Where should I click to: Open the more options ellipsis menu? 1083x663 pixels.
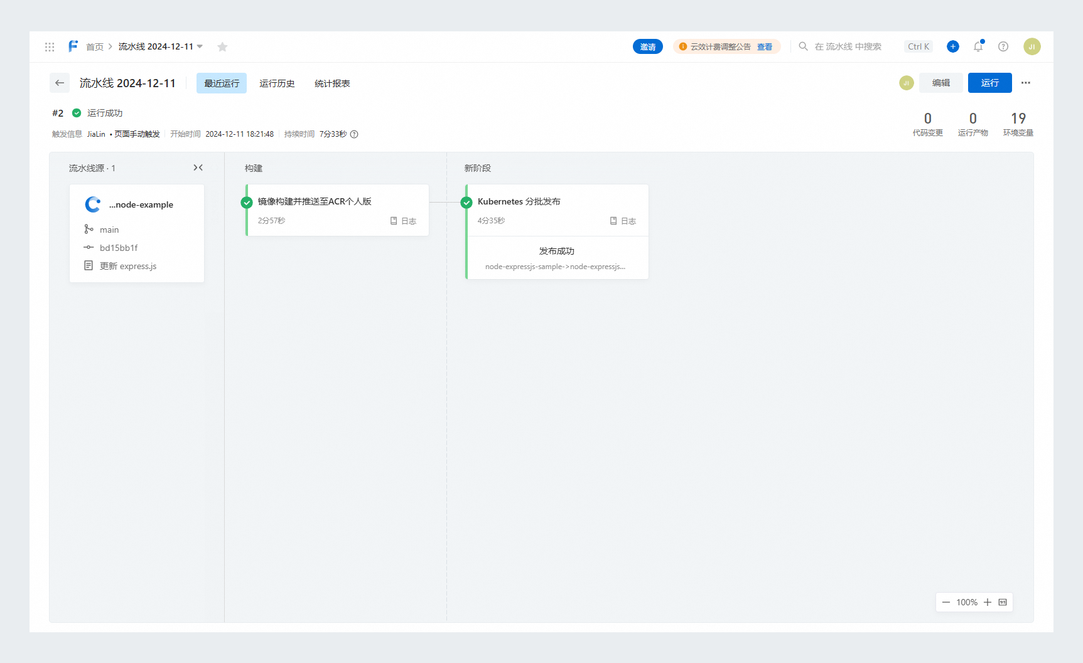click(x=1026, y=83)
